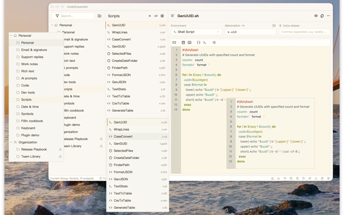Select Dev tools in enlarged sidebar

point(36,92)
